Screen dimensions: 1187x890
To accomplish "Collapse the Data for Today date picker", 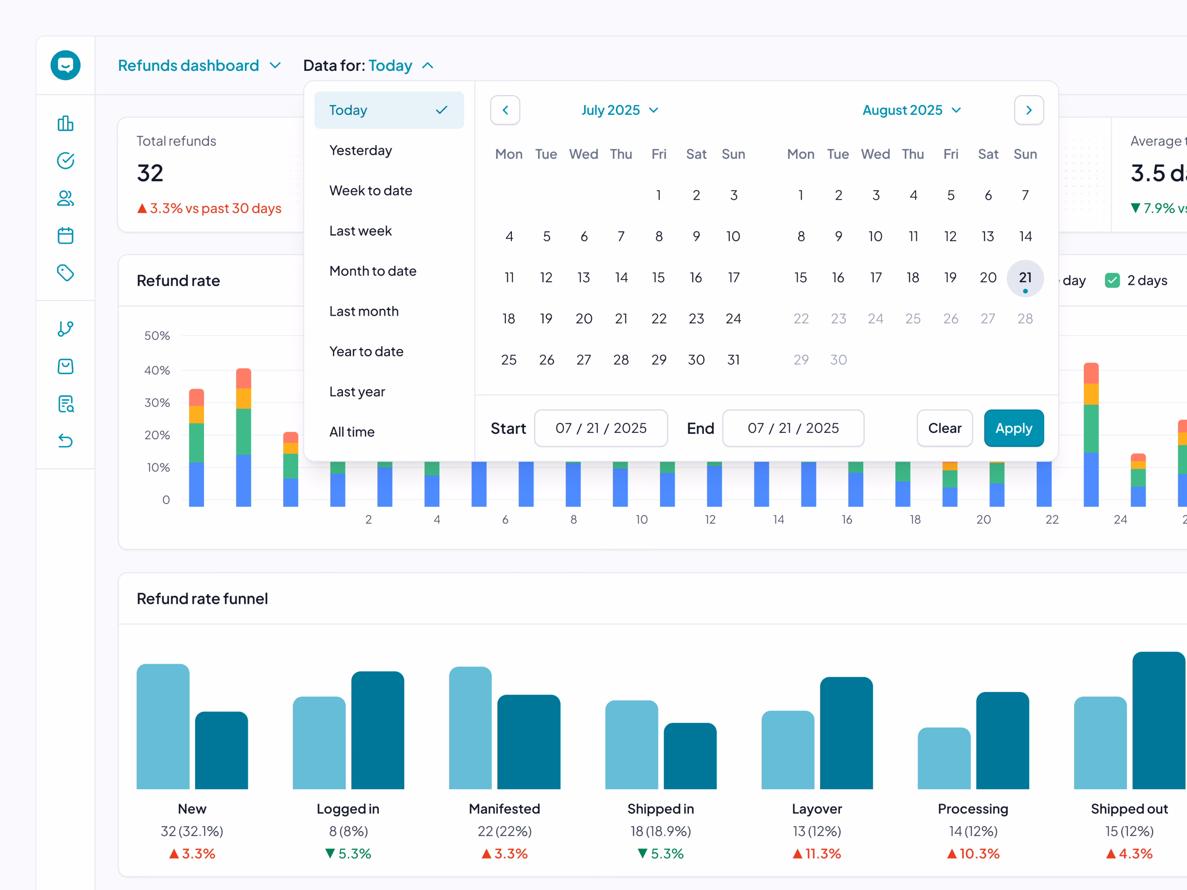I will pyautogui.click(x=368, y=65).
